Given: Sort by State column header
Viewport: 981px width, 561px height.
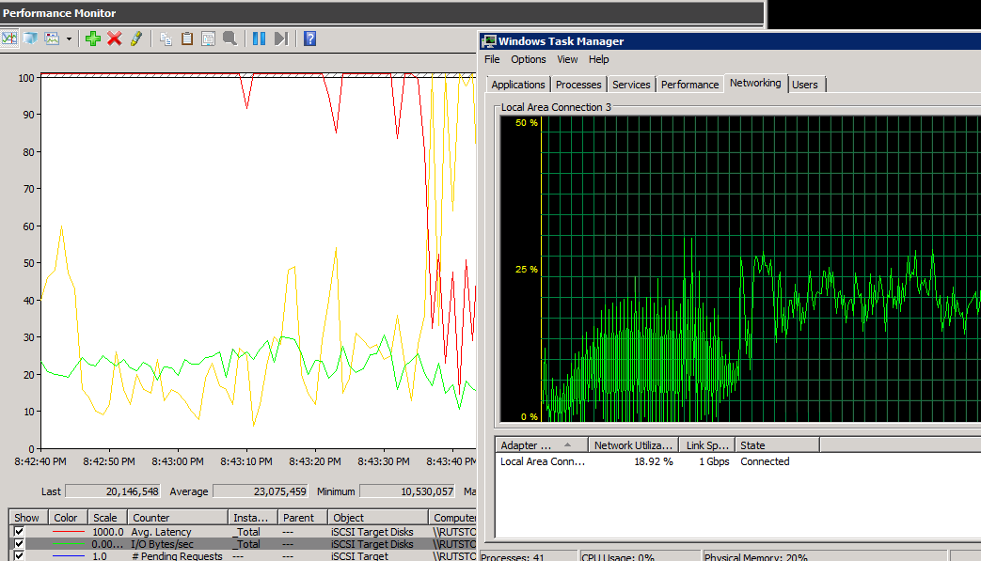Looking at the screenshot, I should point(777,445).
